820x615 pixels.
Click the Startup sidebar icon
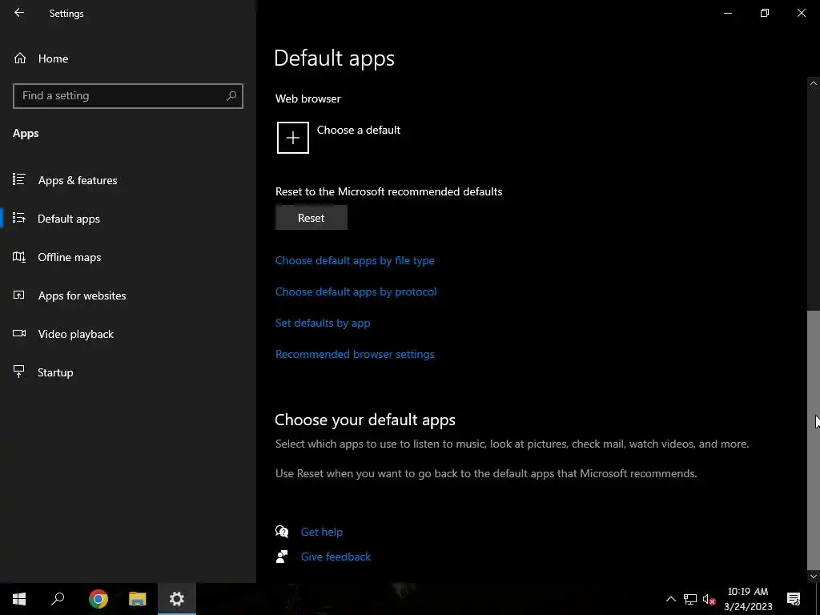[19, 372]
